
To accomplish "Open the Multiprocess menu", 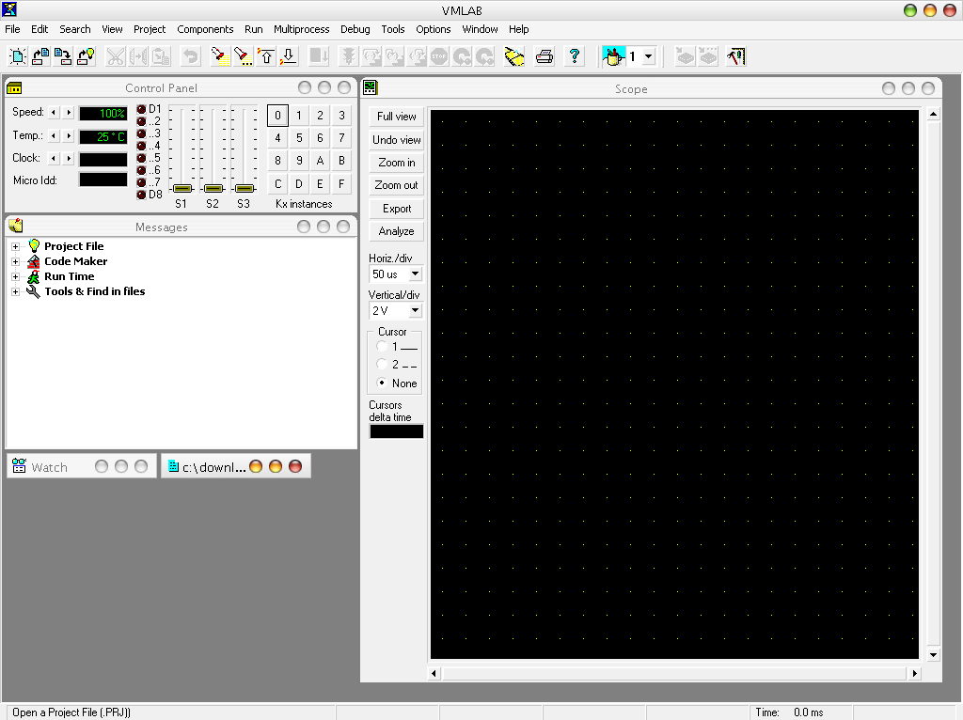I will (301, 29).
